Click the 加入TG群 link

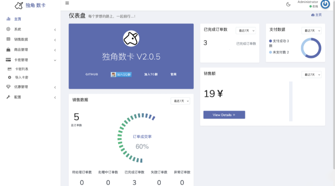point(151,74)
